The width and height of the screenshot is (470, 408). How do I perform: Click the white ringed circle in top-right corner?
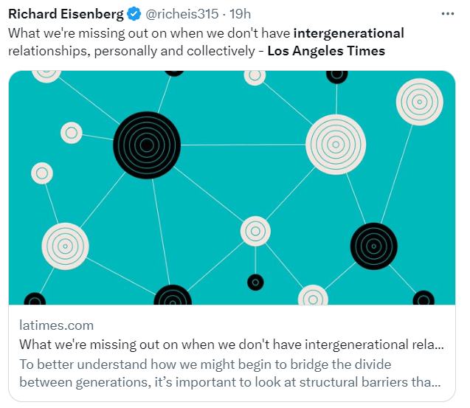click(x=419, y=102)
